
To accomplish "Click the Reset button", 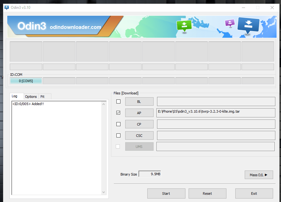I will tap(207, 194).
